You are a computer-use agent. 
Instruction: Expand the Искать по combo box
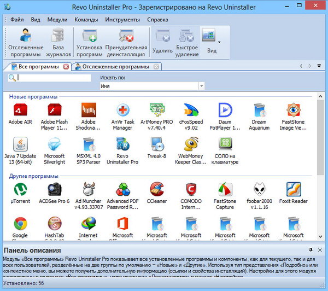coord(202,86)
